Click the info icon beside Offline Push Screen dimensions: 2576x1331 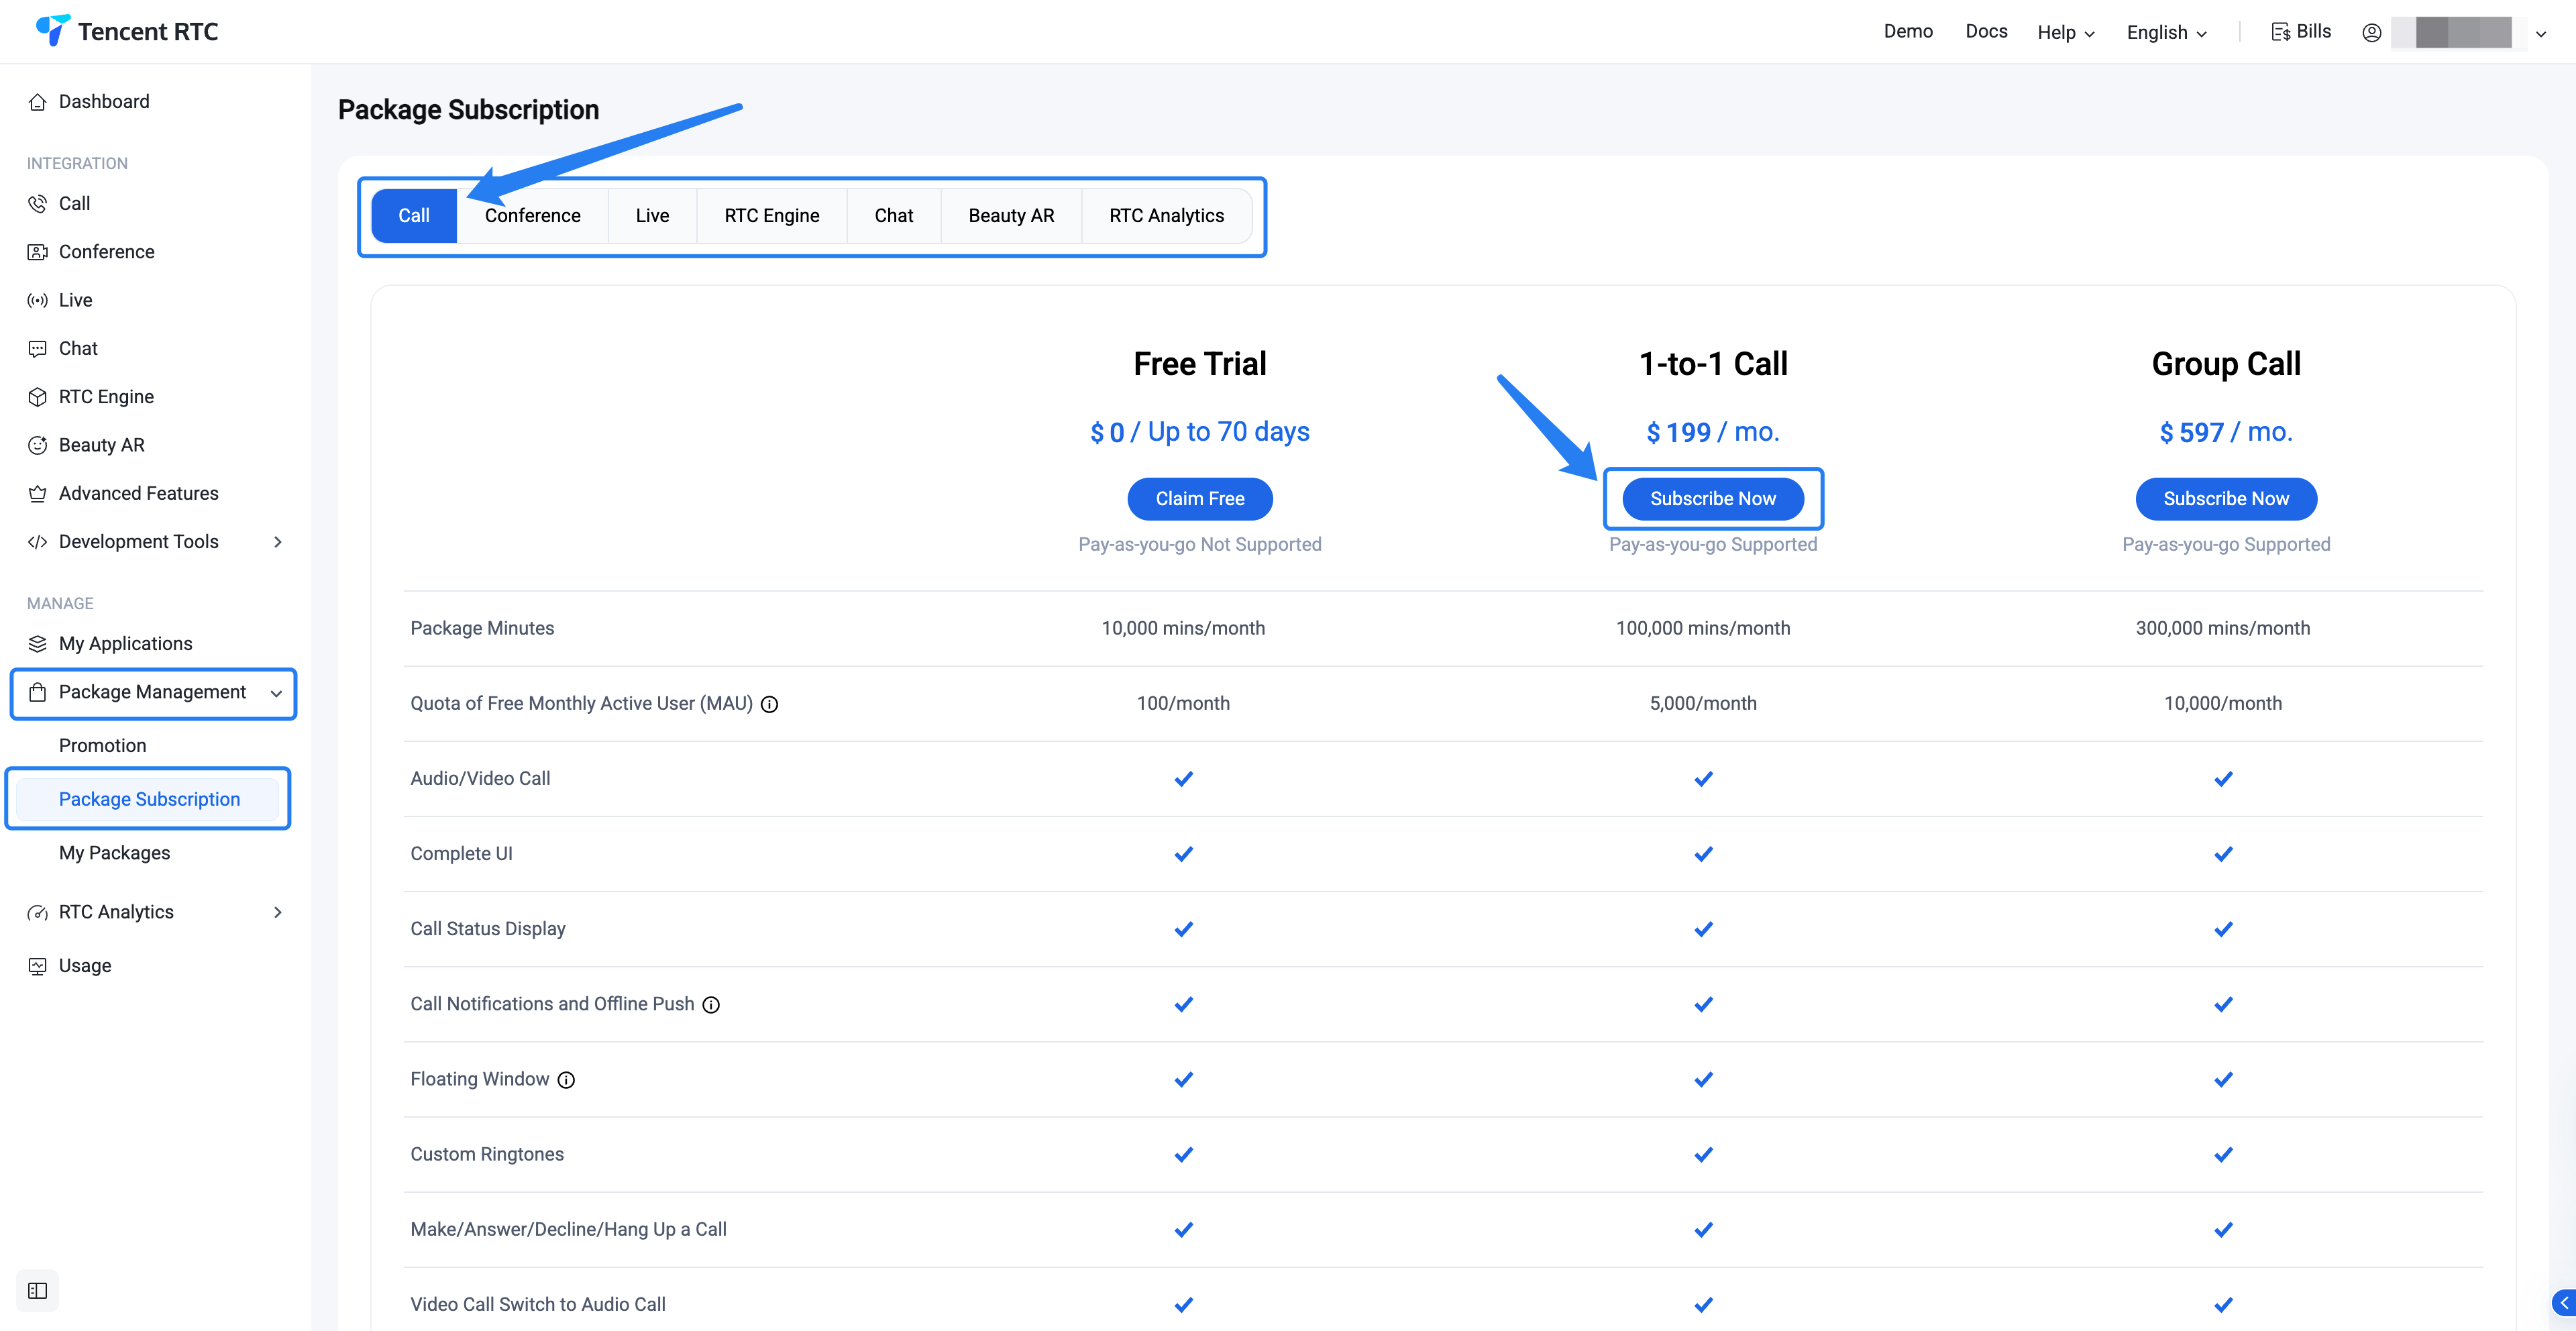(711, 1005)
